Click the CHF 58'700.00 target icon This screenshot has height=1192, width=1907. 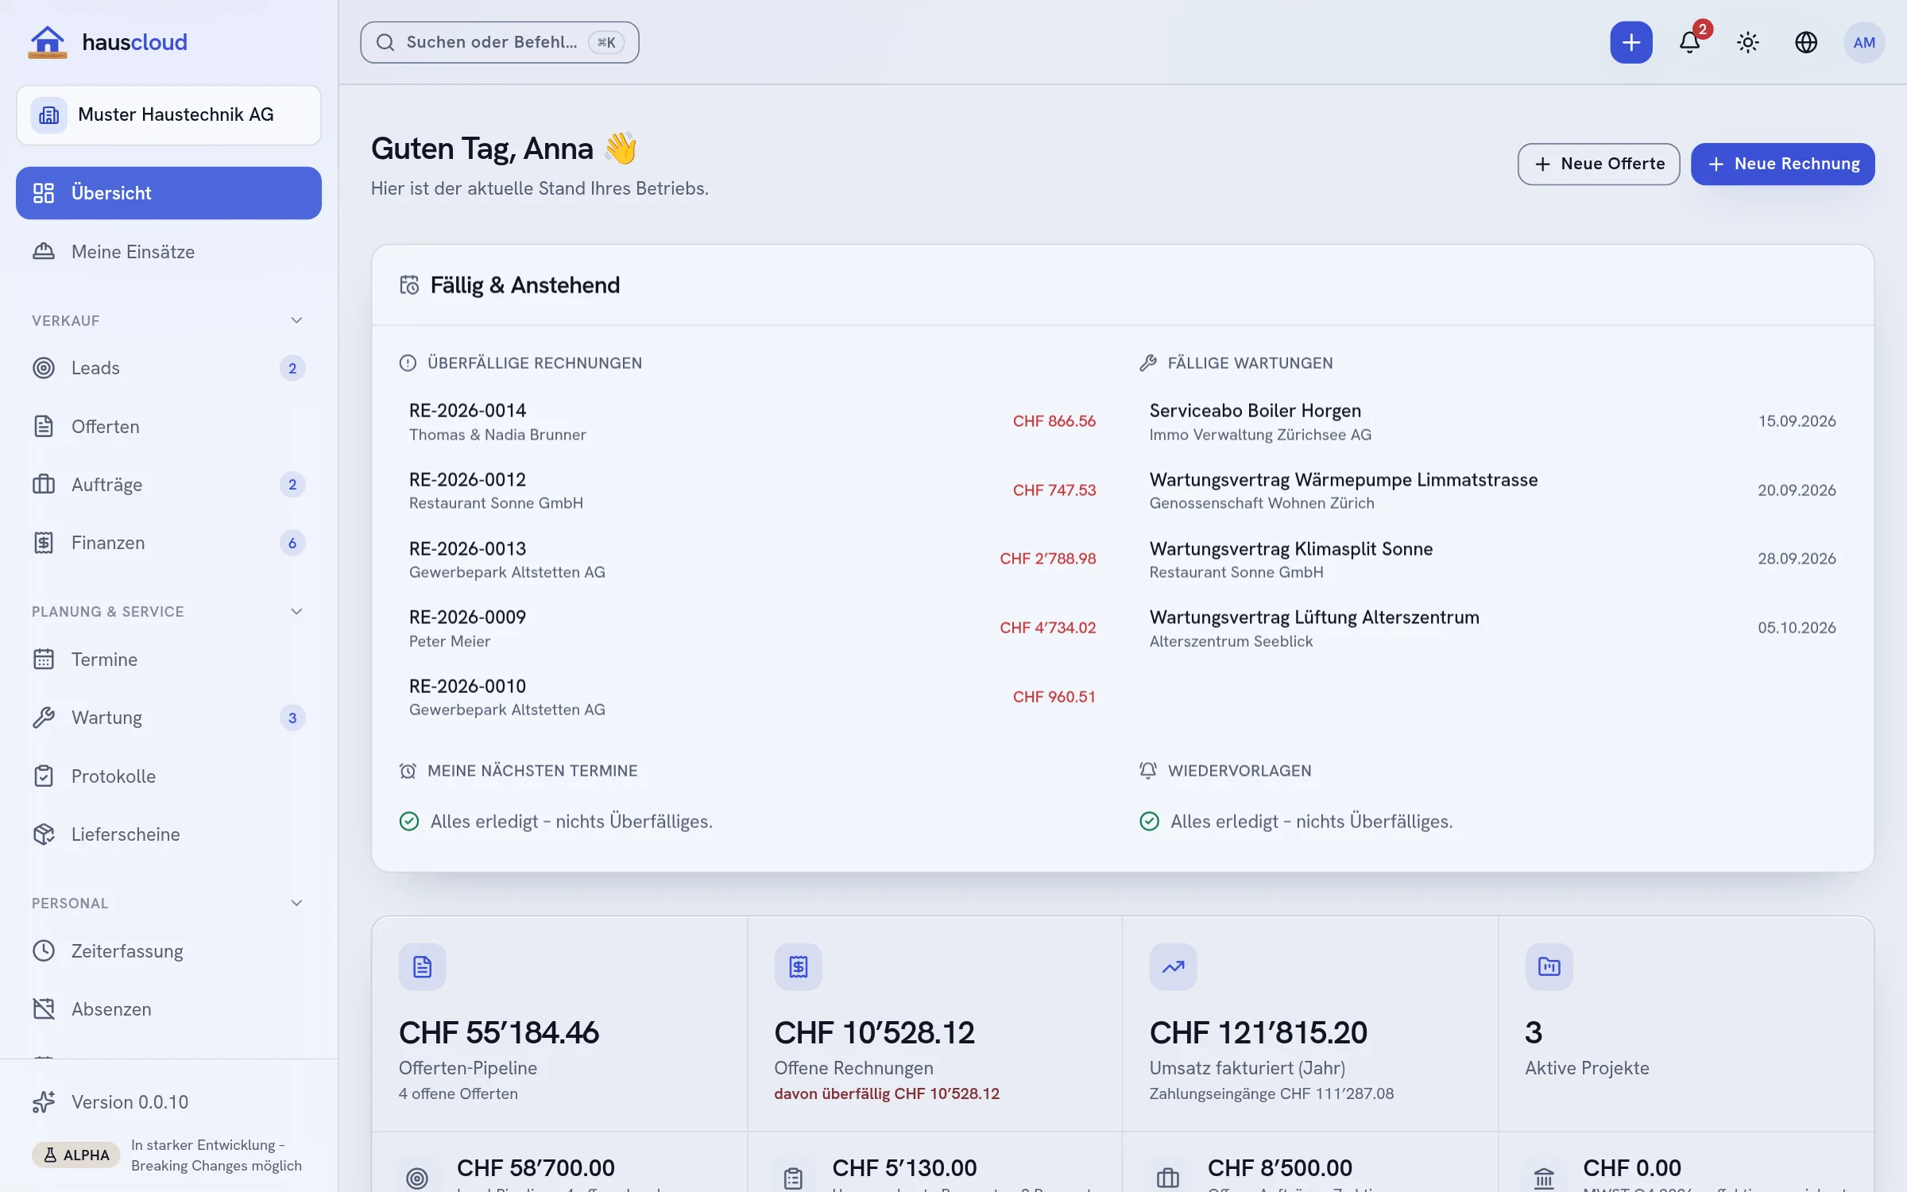[417, 1178]
